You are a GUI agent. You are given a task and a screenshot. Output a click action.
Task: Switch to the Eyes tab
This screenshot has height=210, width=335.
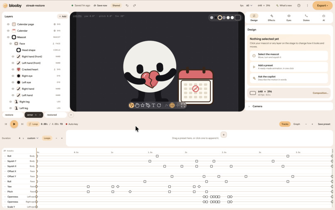click(289, 18)
